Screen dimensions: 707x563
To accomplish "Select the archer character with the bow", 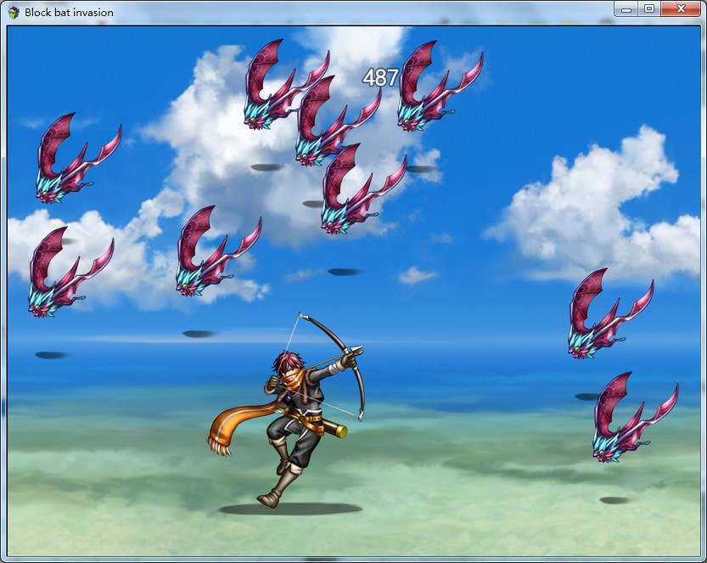I will click(287, 410).
